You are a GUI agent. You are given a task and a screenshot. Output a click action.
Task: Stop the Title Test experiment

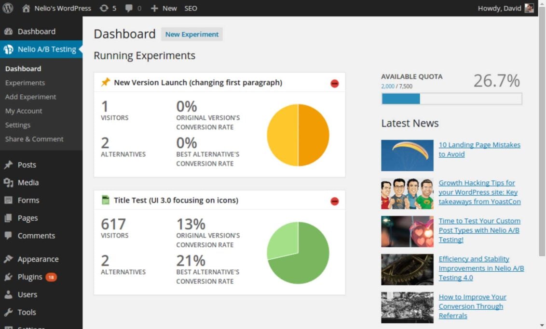click(334, 201)
